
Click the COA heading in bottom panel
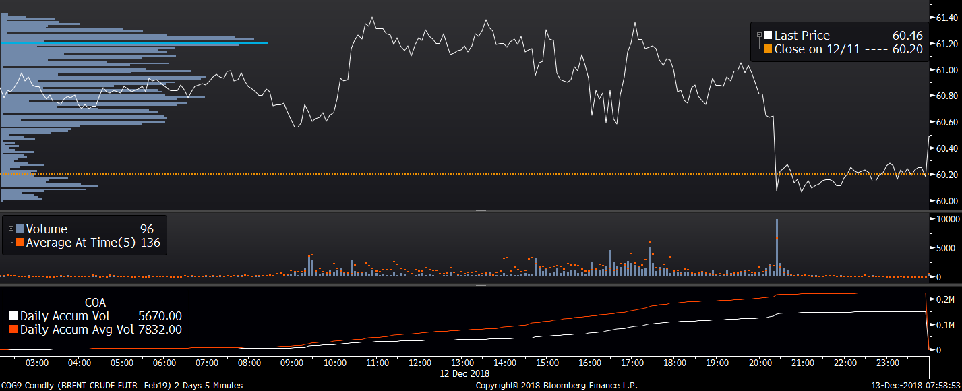click(95, 303)
